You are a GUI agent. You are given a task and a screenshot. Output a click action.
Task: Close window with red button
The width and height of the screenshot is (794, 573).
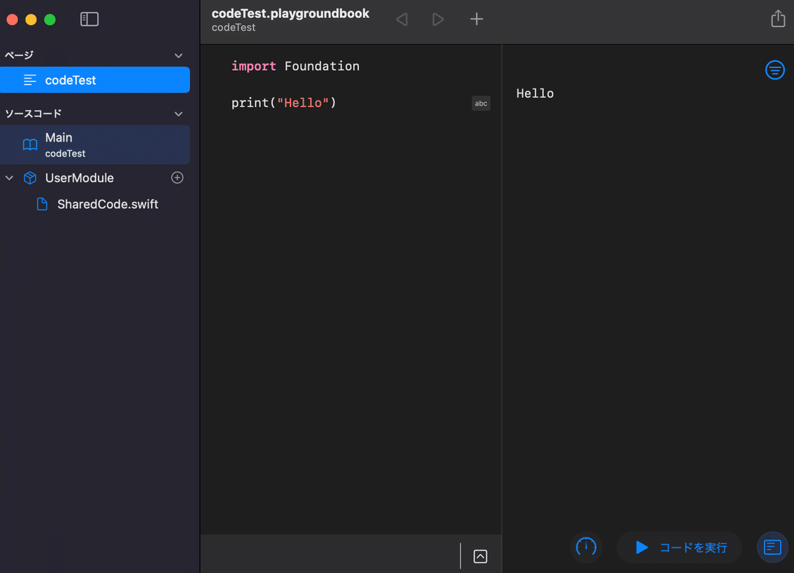point(12,19)
